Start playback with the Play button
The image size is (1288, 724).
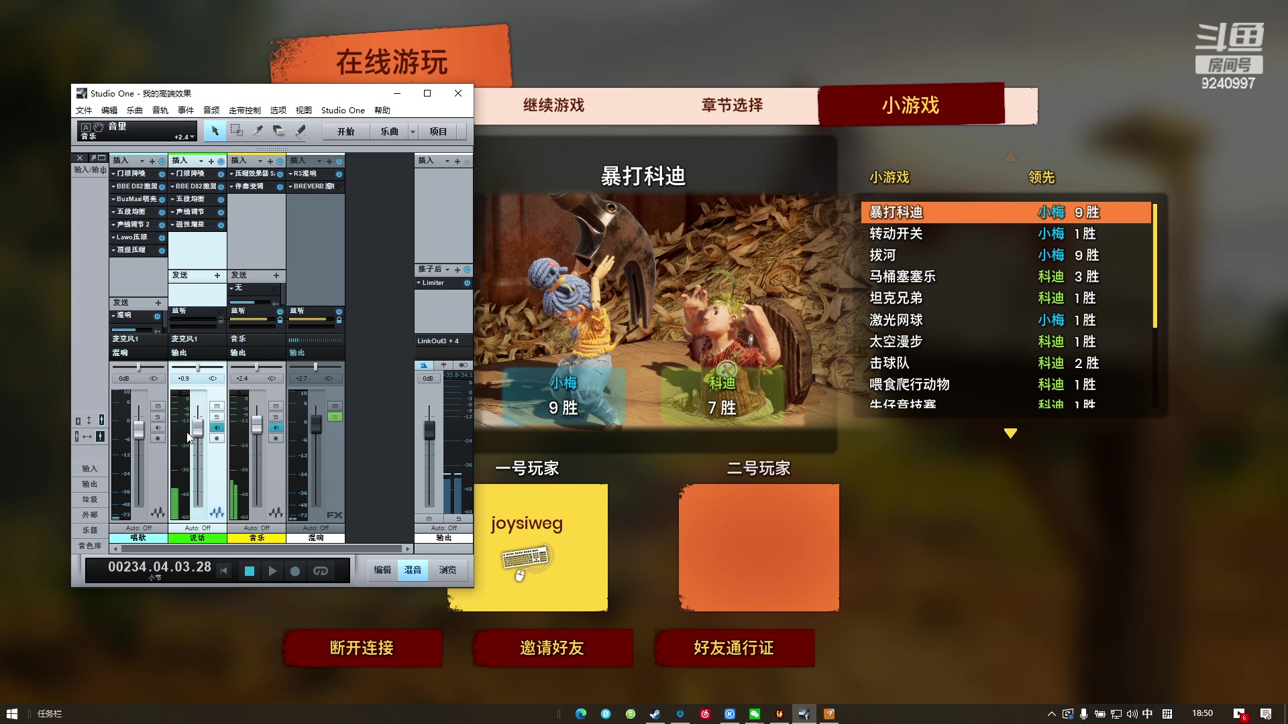[x=272, y=570]
